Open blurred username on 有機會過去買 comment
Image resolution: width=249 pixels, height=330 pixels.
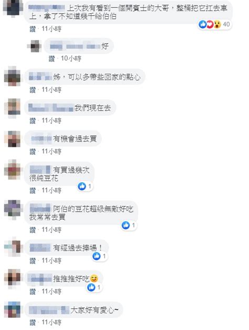[41, 139]
